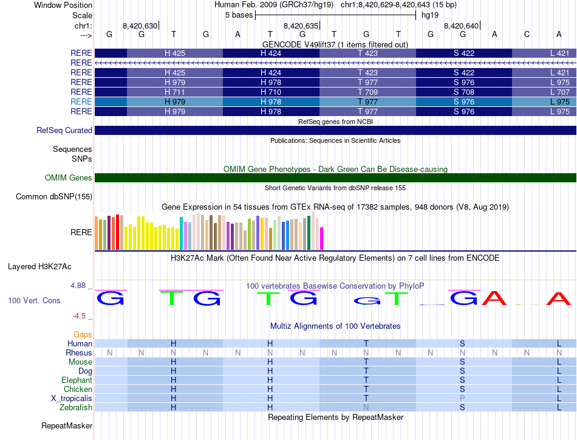This screenshot has height=440, width=577.
Task: Click the S 708 codon box
Action: (x=464, y=92)
